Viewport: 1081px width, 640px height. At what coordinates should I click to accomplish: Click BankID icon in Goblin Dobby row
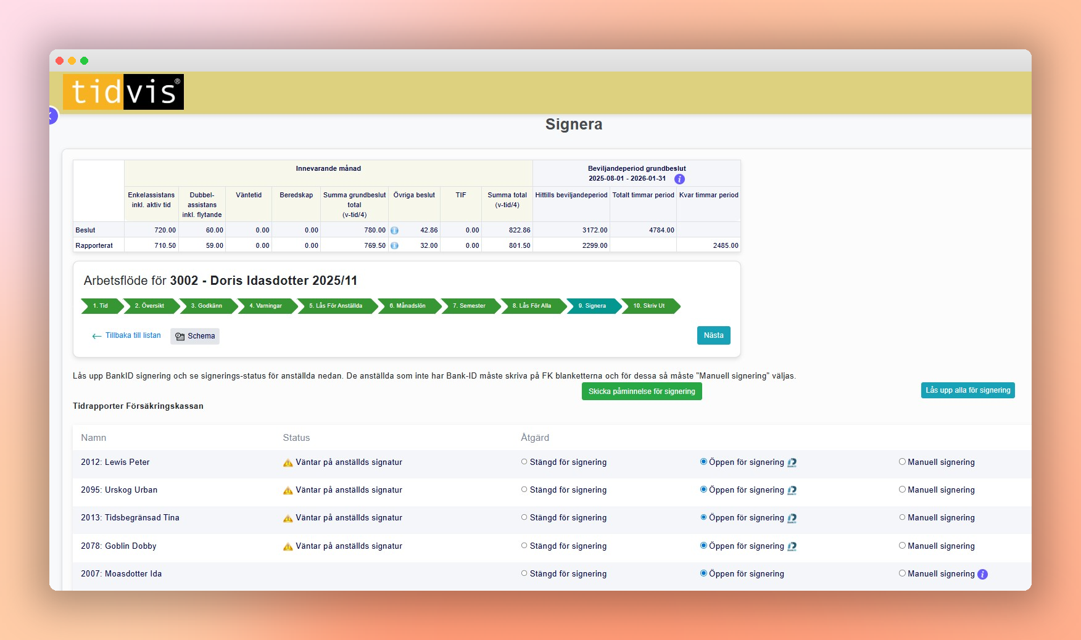tap(792, 546)
